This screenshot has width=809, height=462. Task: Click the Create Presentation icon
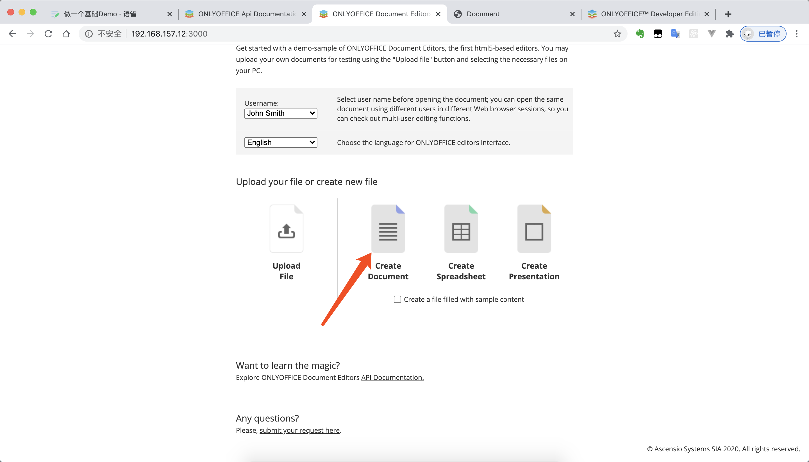coord(534,229)
